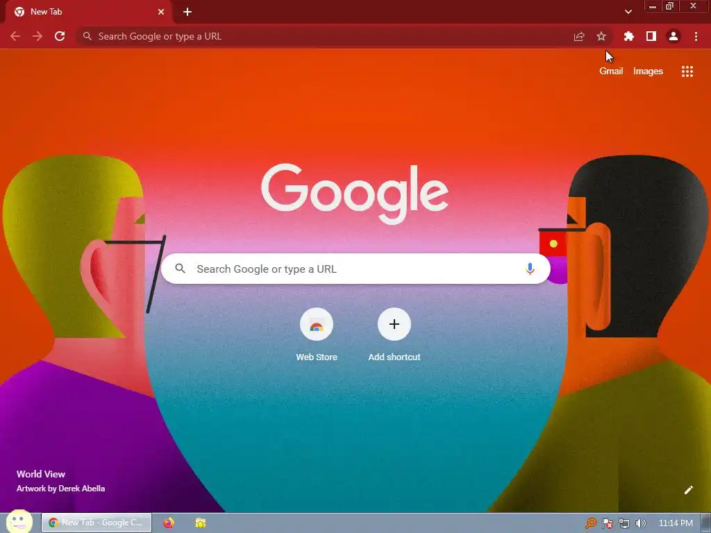Viewport: 711px width, 533px height.
Task: Open the Gmail link
Action: [611, 71]
